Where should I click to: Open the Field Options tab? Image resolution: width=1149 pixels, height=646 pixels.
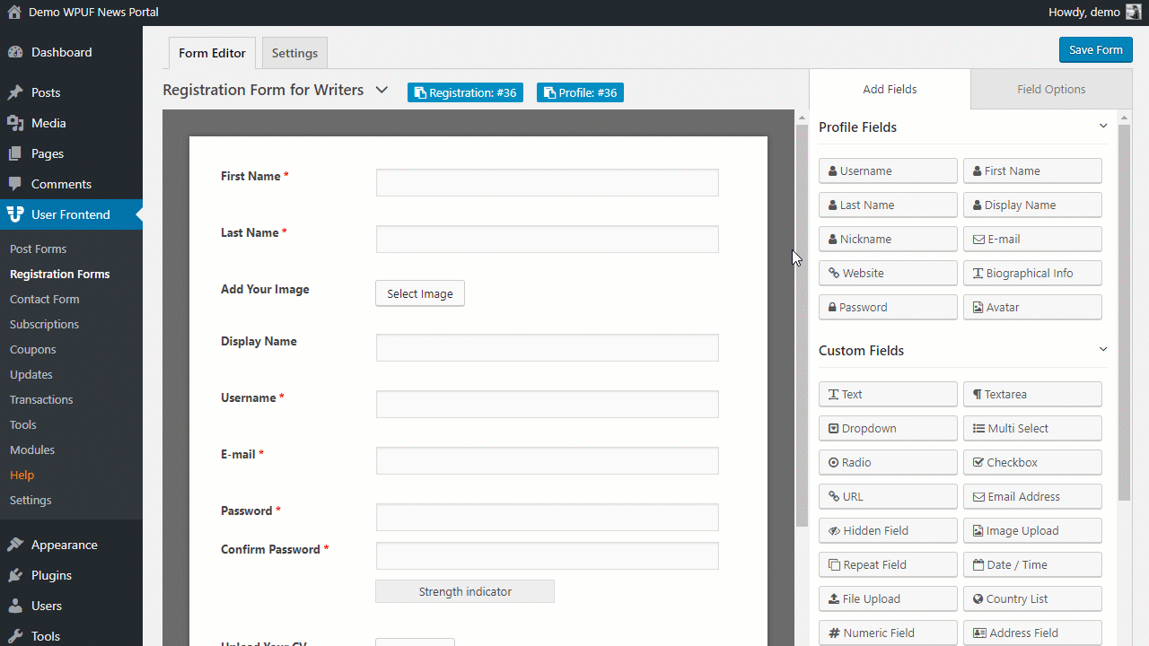tap(1051, 89)
